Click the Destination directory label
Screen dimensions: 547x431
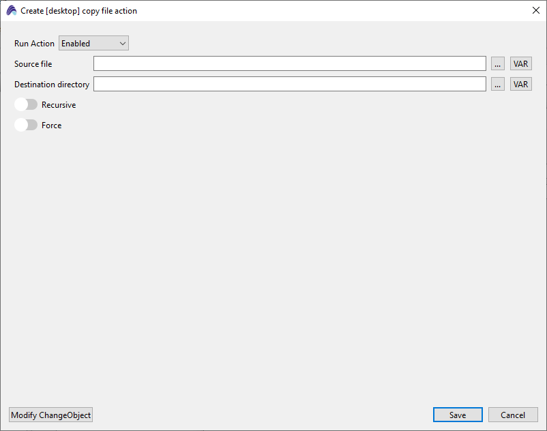(x=52, y=85)
